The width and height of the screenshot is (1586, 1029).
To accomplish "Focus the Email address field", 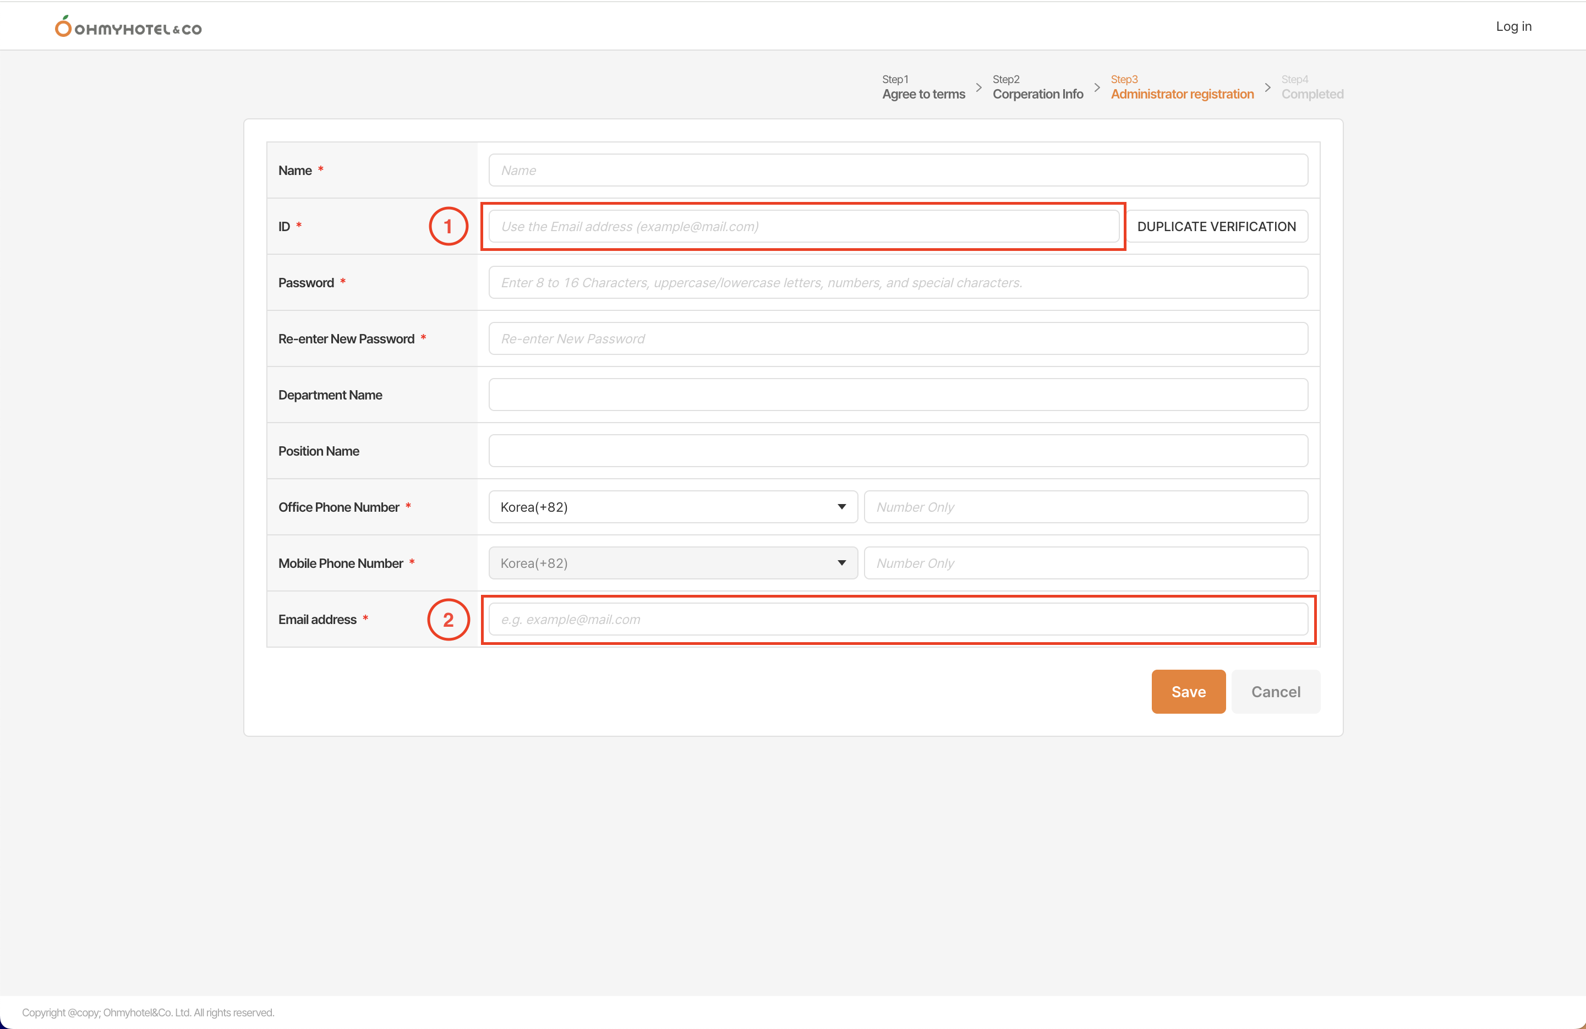I will [x=898, y=619].
